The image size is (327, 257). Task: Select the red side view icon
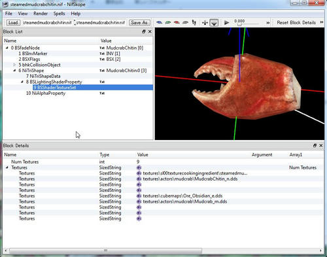(x=177, y=22)
